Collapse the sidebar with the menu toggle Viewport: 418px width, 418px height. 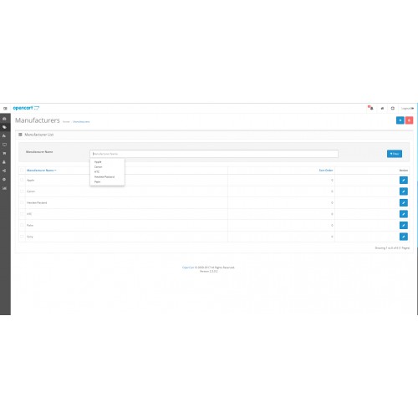pyautogui.click(x=5, y=109)
